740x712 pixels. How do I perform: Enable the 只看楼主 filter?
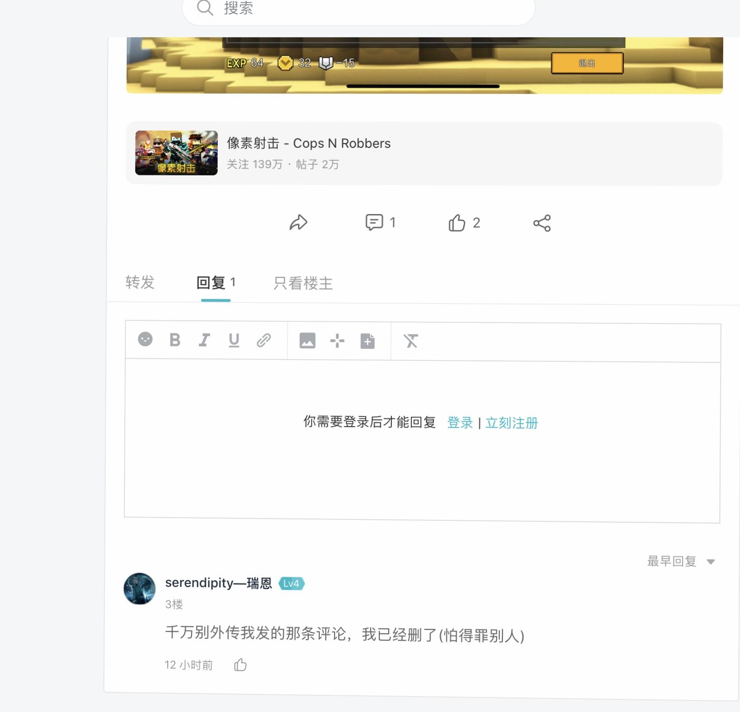303,283
